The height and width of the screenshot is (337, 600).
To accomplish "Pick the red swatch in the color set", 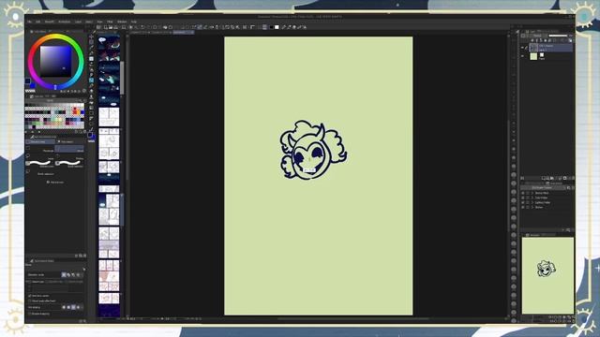I will click(75, 111).
